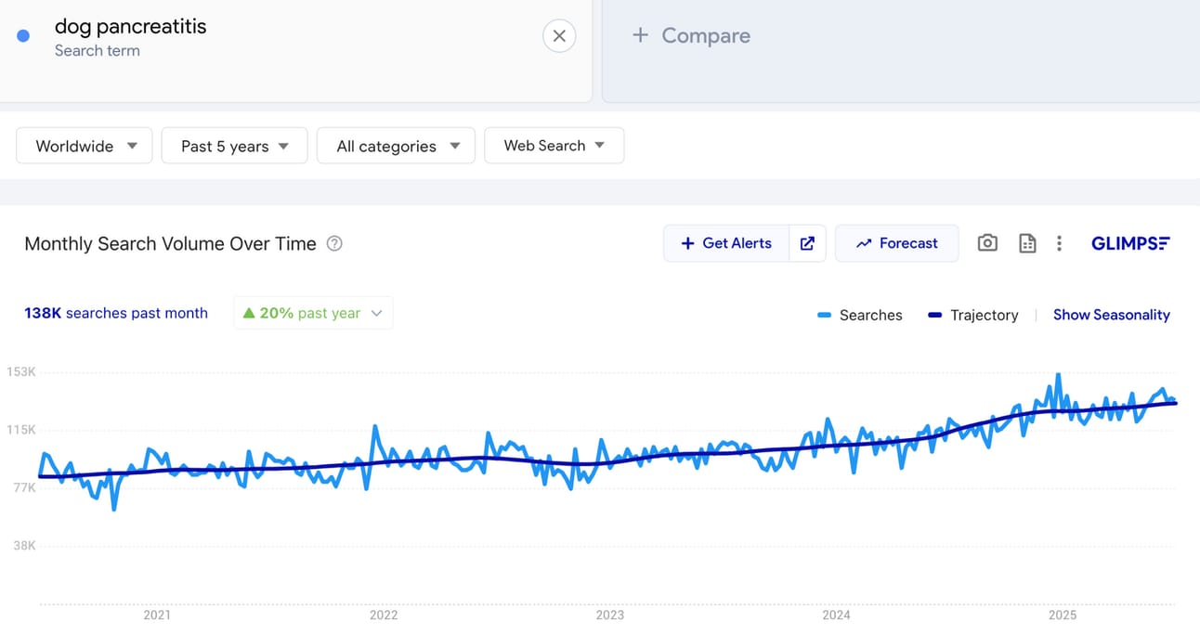Download chart data via CSV file icon

click(1027, 243)
